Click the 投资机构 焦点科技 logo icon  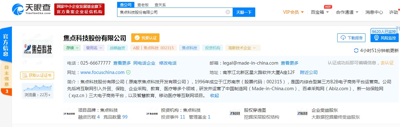pos(152,114)
